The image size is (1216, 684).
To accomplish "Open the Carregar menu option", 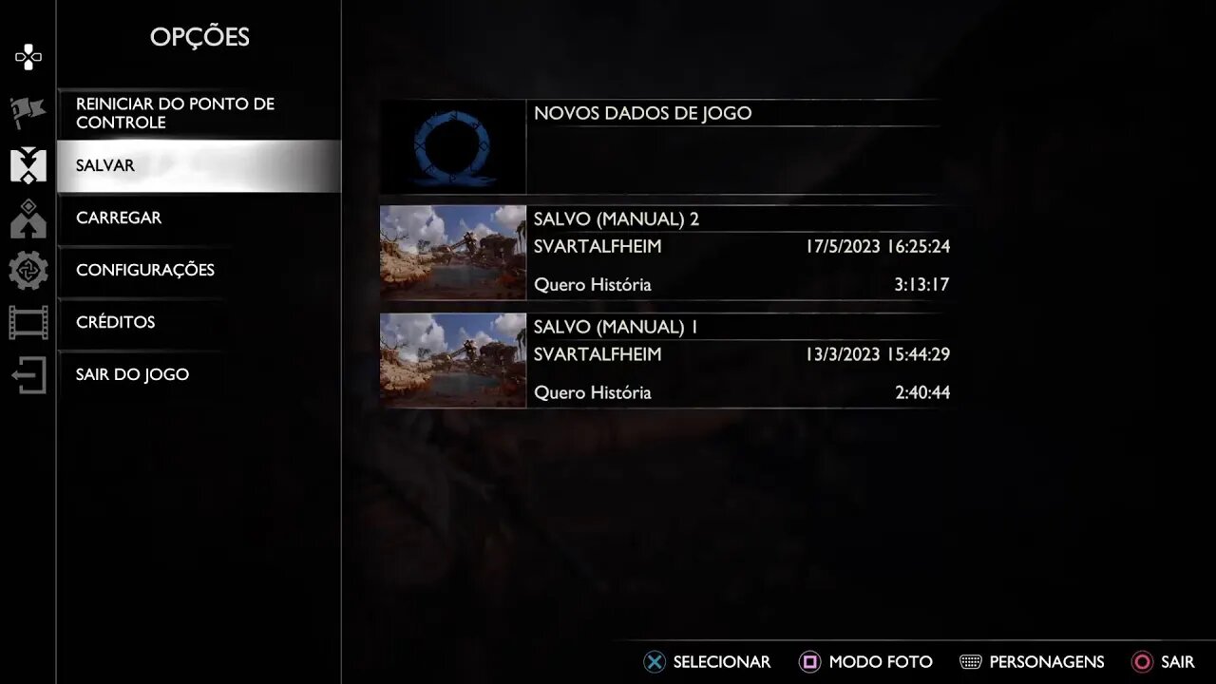I will pos(199,218).
